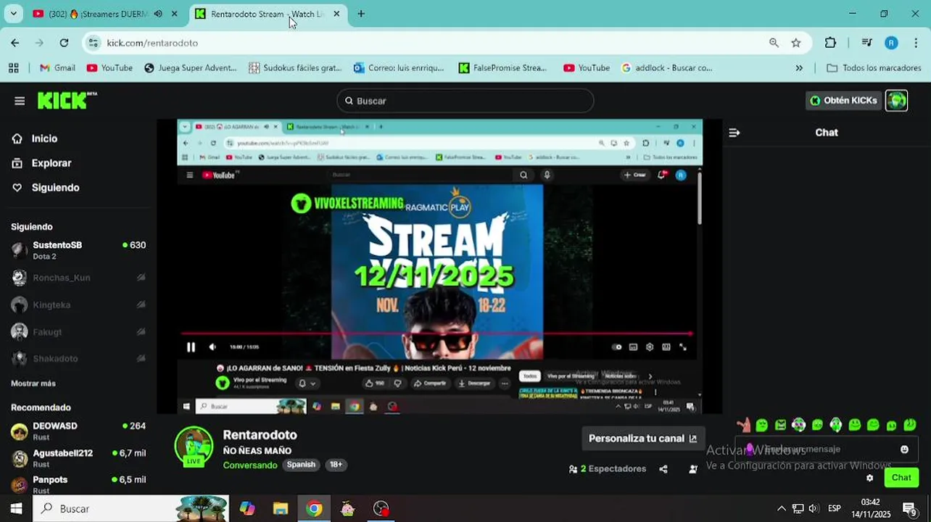Open the Windows Start menu
Screen dimensions: 931x522
16,508
